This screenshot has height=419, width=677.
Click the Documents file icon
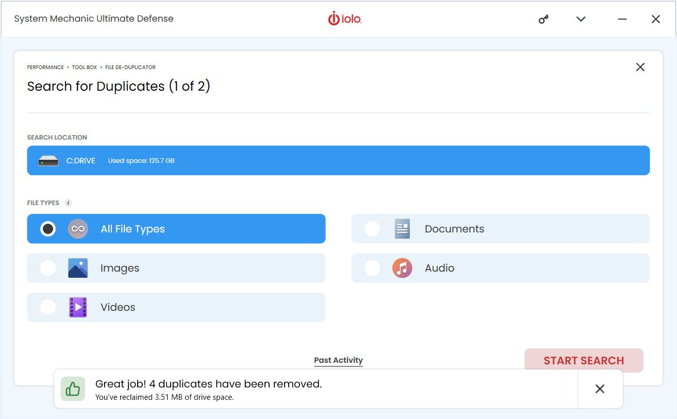point(402,229)
